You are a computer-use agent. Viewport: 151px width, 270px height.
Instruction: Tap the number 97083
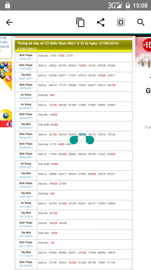click(53, 253)
